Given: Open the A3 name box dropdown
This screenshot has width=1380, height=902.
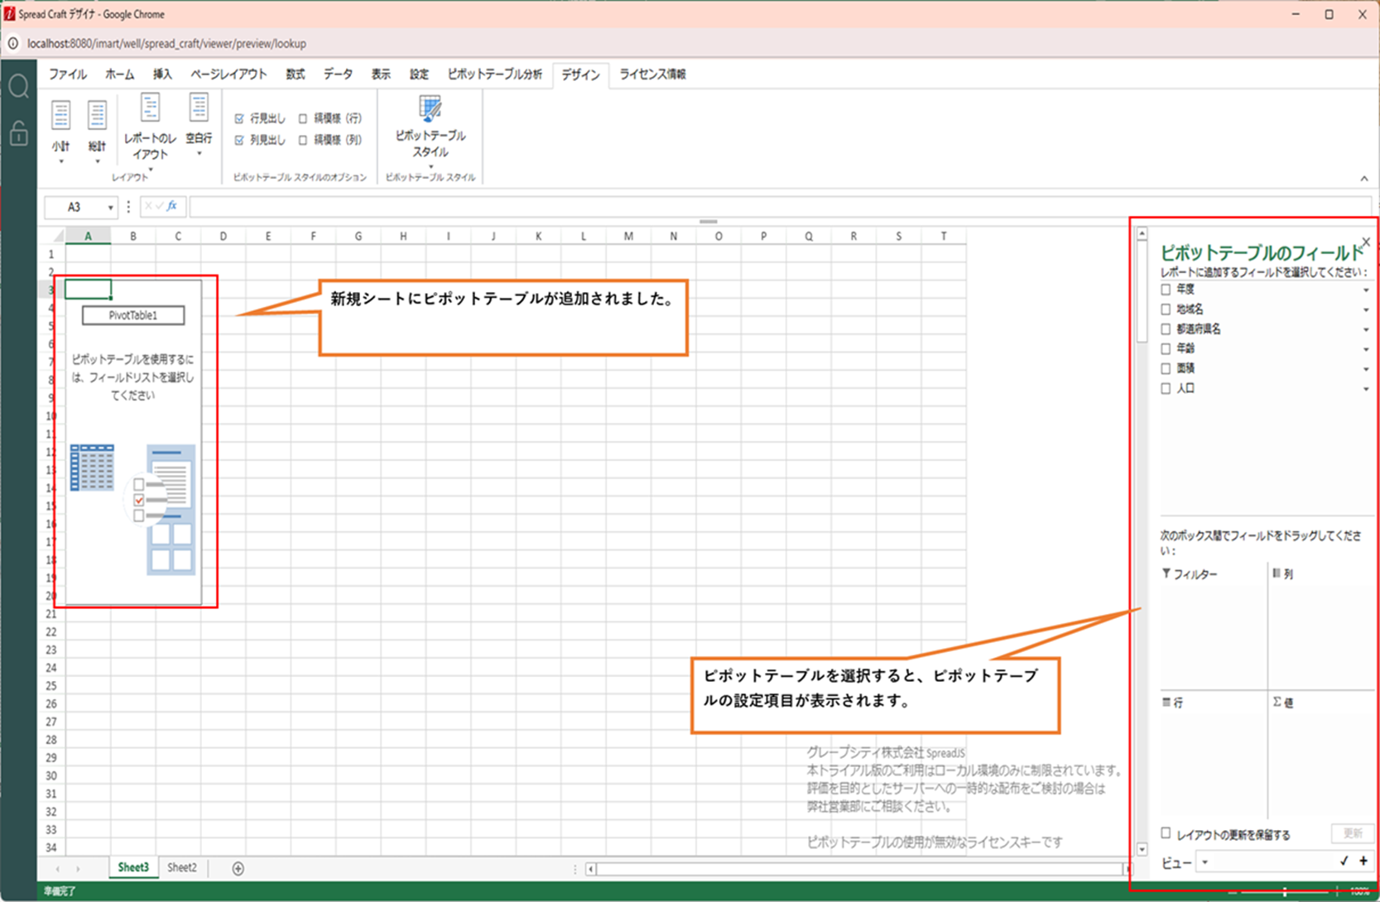Looking at the screenshot, I should tap(110, 208).
